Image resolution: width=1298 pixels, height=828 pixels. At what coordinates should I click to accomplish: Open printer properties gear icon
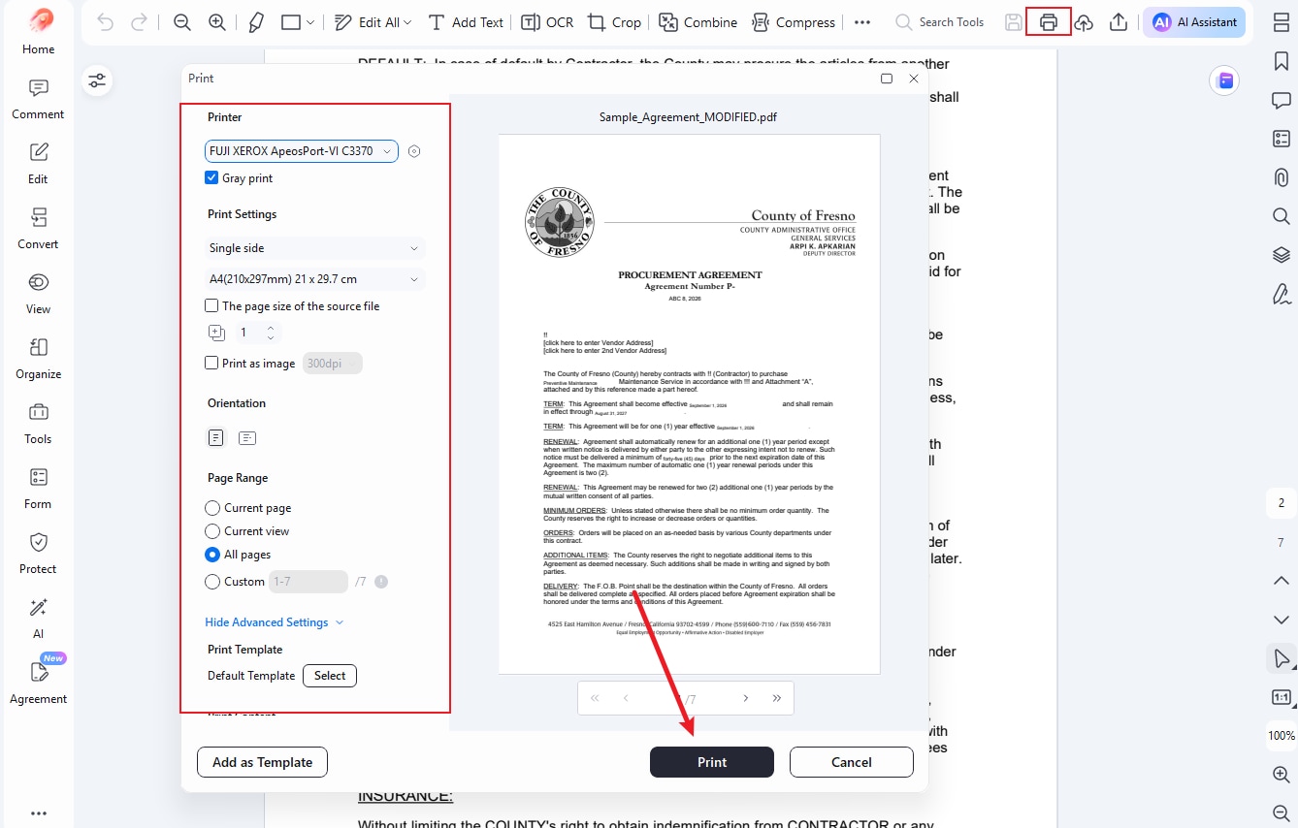[414, 151]
